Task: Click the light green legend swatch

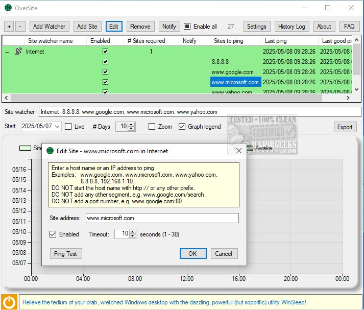Action: click(25, 148)
